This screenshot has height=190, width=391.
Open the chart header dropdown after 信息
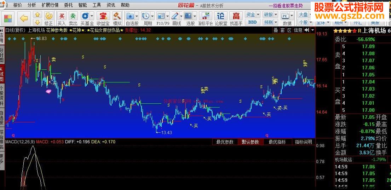313,30
